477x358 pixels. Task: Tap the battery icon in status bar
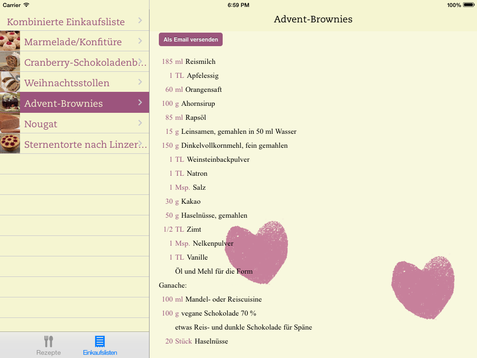tap(468, 5)
